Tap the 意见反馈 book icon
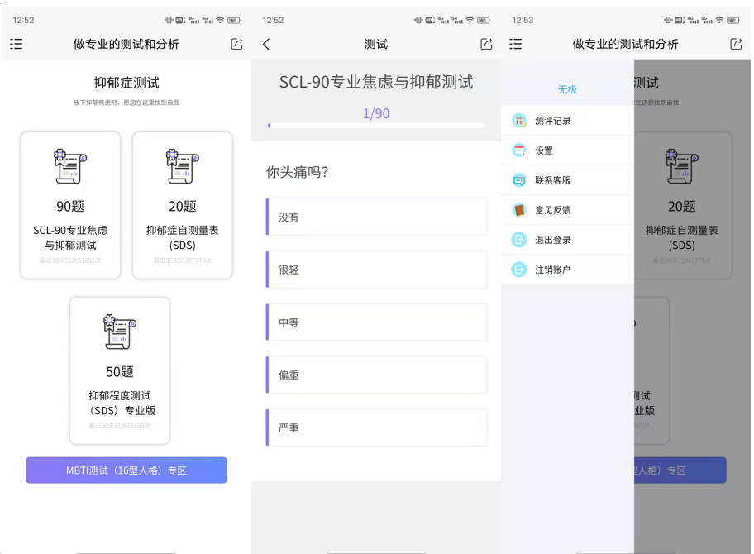754x554 pixels. pyautogui.click(x=519, y=210)
